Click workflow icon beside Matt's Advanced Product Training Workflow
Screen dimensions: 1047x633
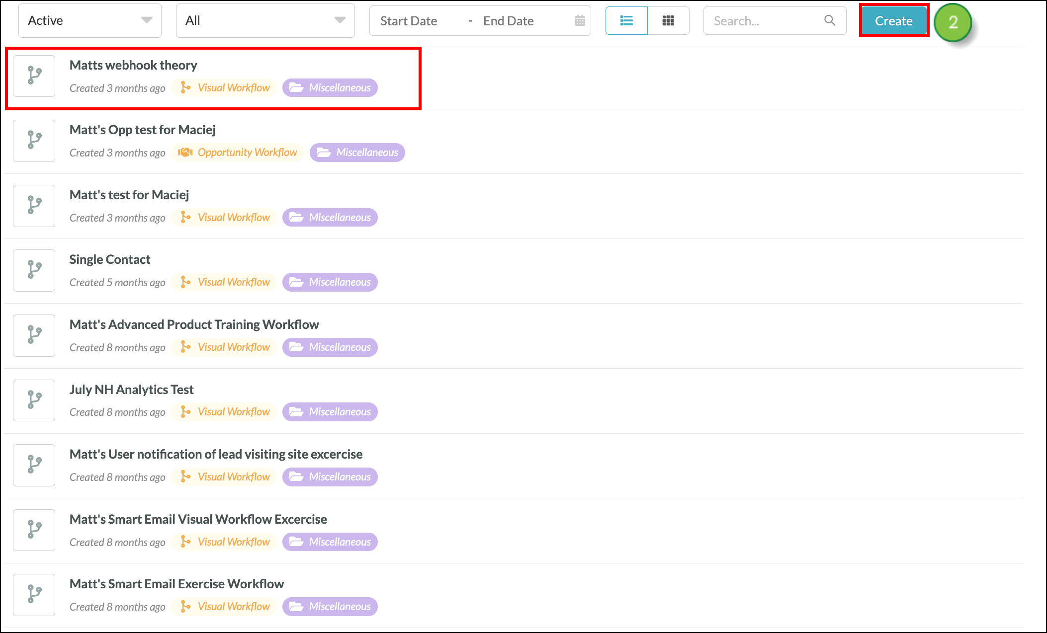(34, 335)
